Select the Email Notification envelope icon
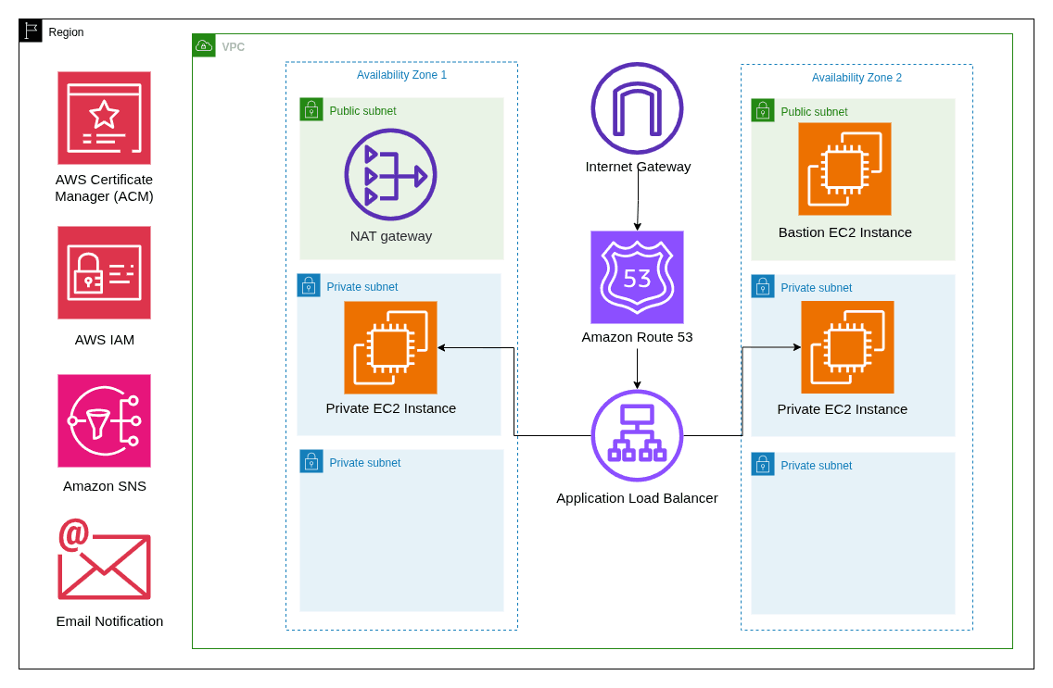Image resolution: width=1053 pixels, height=688 pixels. point(104,565)
